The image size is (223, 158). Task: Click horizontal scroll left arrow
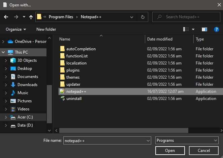[56, 130]
